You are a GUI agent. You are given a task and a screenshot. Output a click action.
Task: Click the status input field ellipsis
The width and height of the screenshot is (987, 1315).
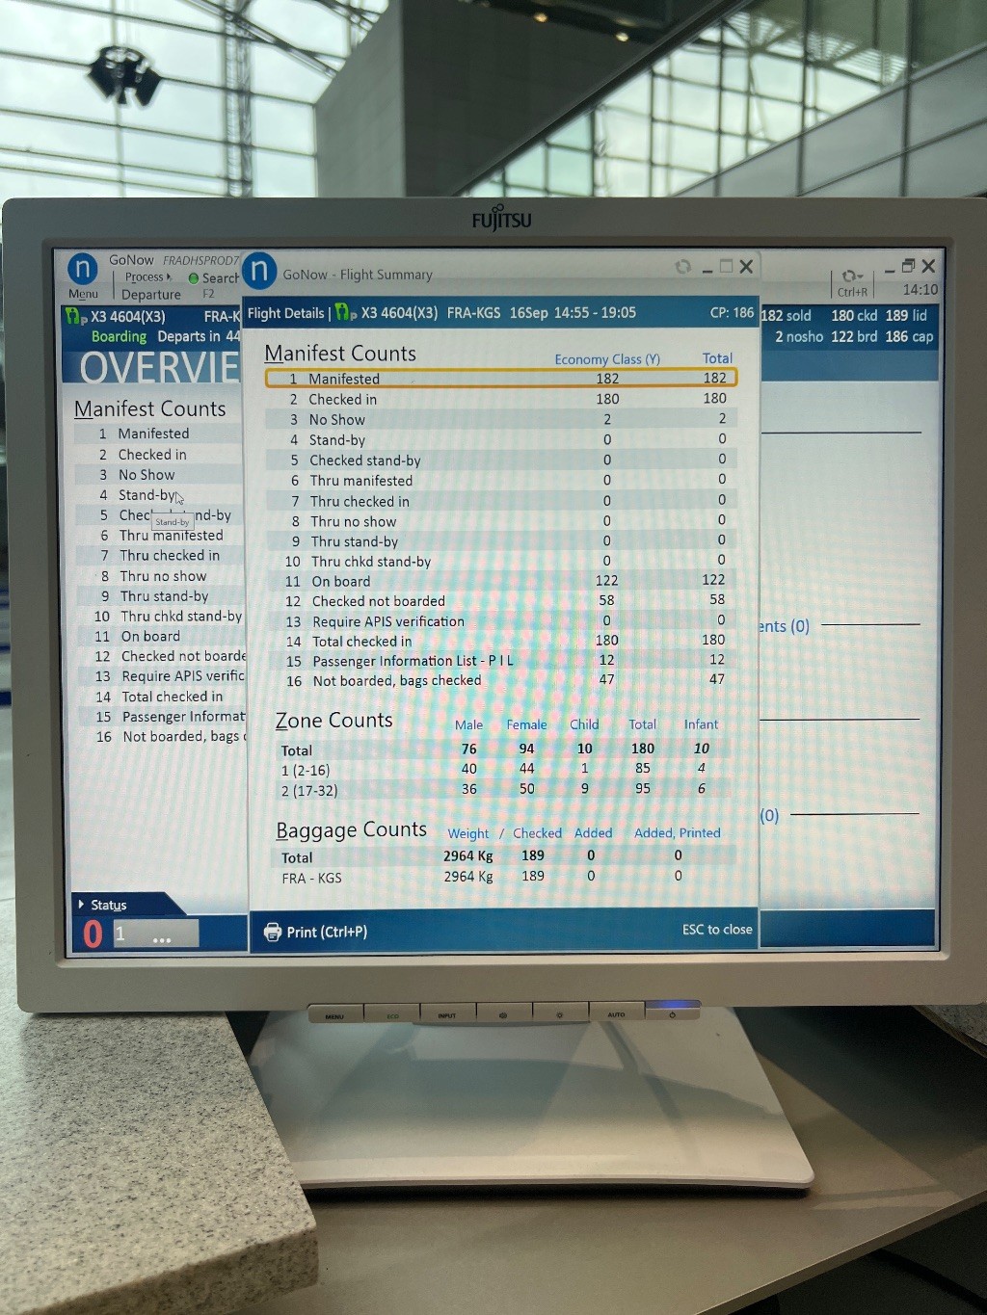(x=161, y=937)
